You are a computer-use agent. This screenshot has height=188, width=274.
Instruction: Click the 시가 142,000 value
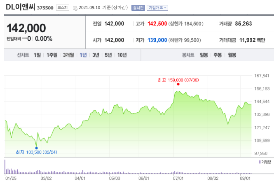(x=114, y=40)
